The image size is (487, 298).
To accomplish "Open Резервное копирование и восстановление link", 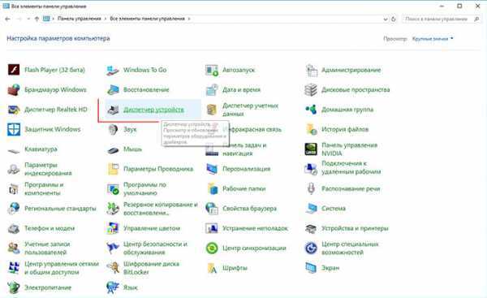I will pyautogui.click(x=161, y=209).
